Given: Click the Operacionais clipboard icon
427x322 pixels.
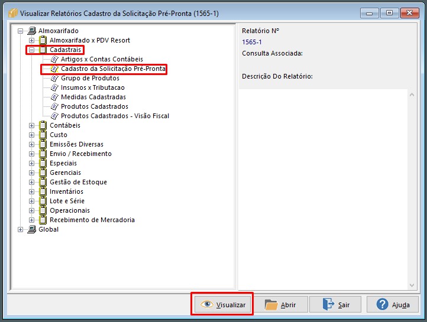Looking at the screenshot, I should (x=43, y=210).
